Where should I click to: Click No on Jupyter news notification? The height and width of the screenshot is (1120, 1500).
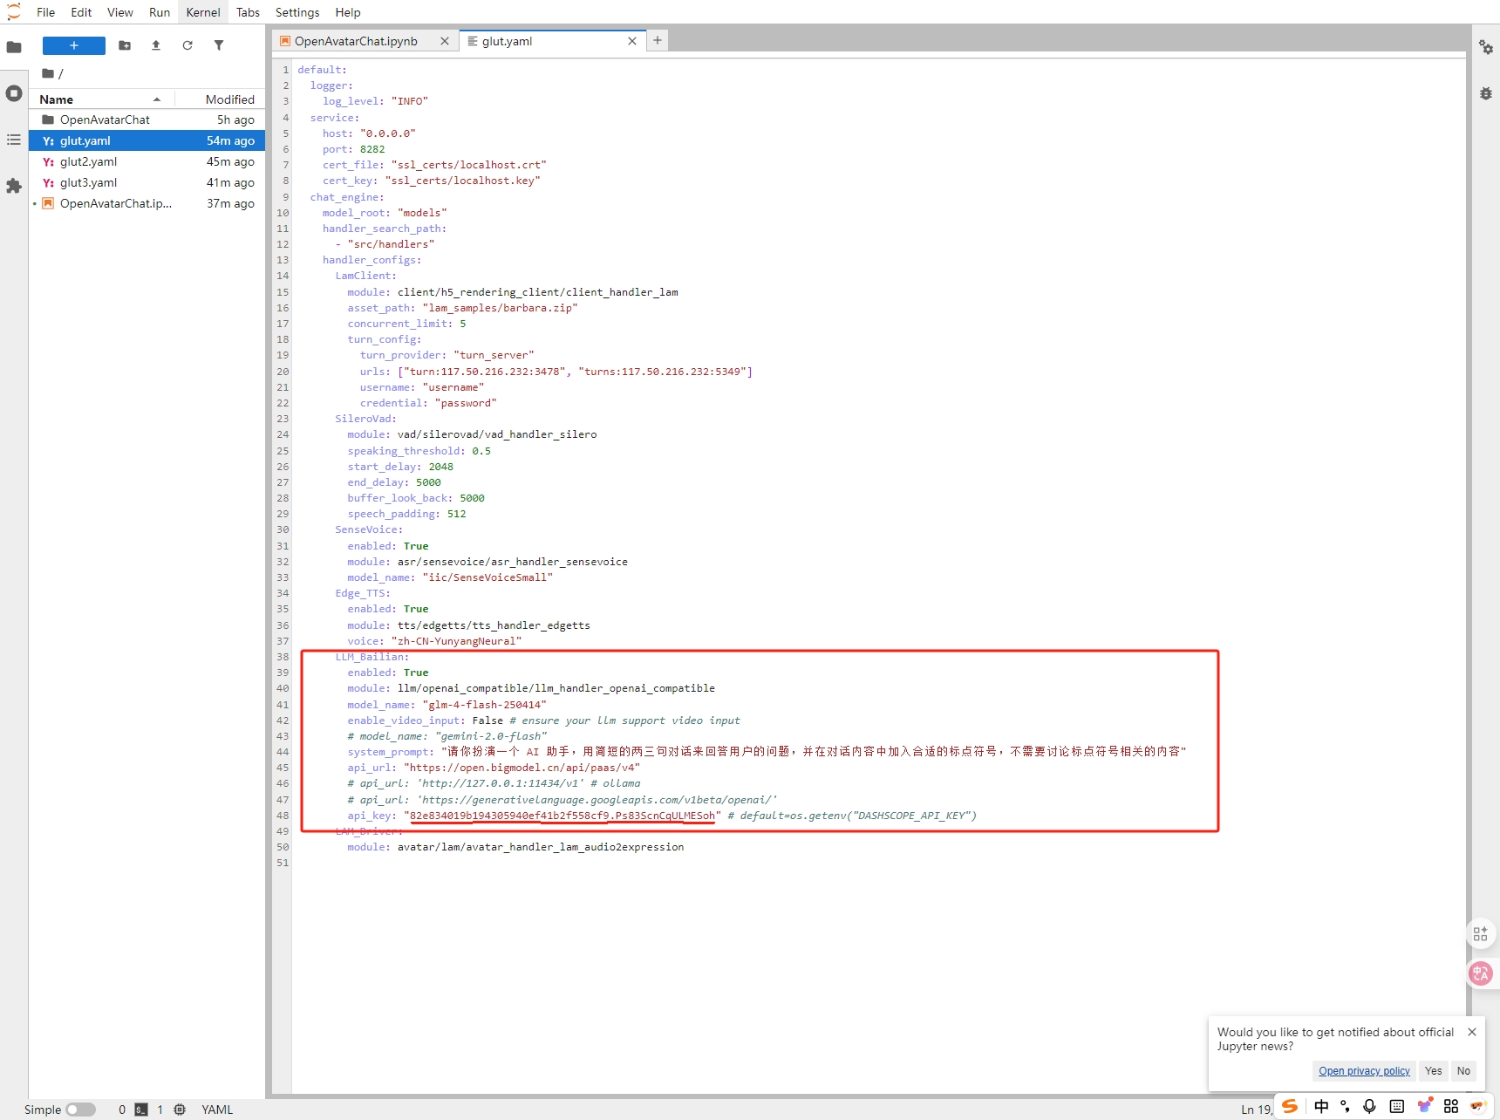coord(1463,1071)
